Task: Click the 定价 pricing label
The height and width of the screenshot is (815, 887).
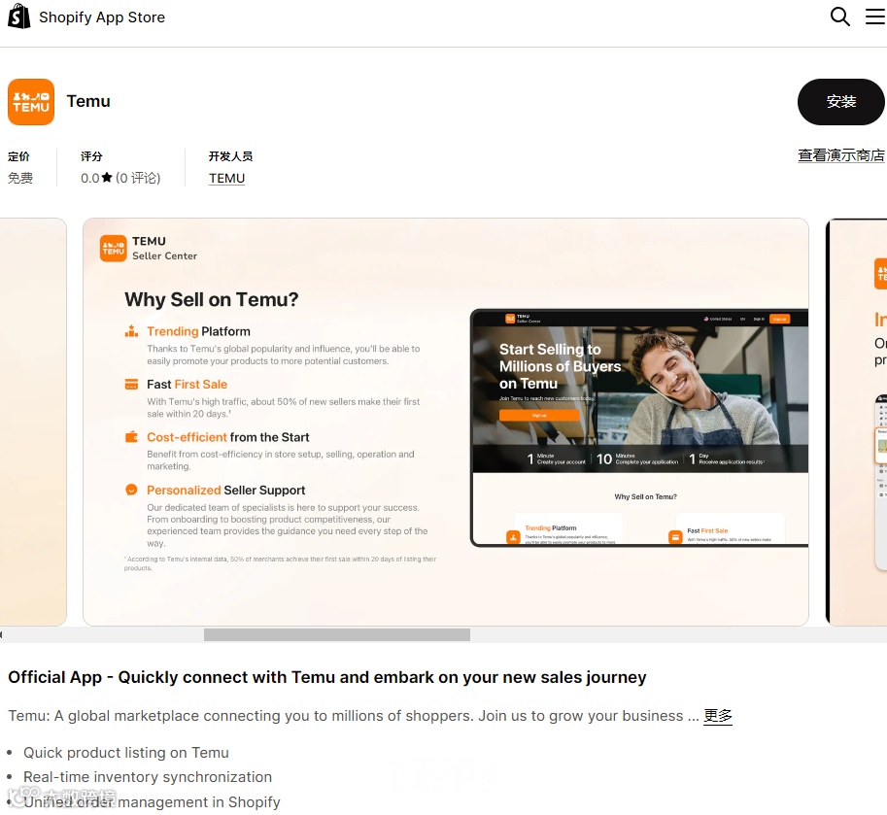Action: [x=18, y=156]
